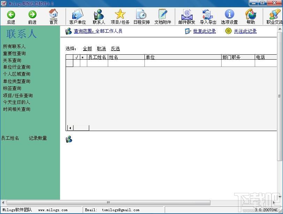Click tomilogs@gmail.com in the status bar
This screenshot has width=283, height=214.
[121, 210]
